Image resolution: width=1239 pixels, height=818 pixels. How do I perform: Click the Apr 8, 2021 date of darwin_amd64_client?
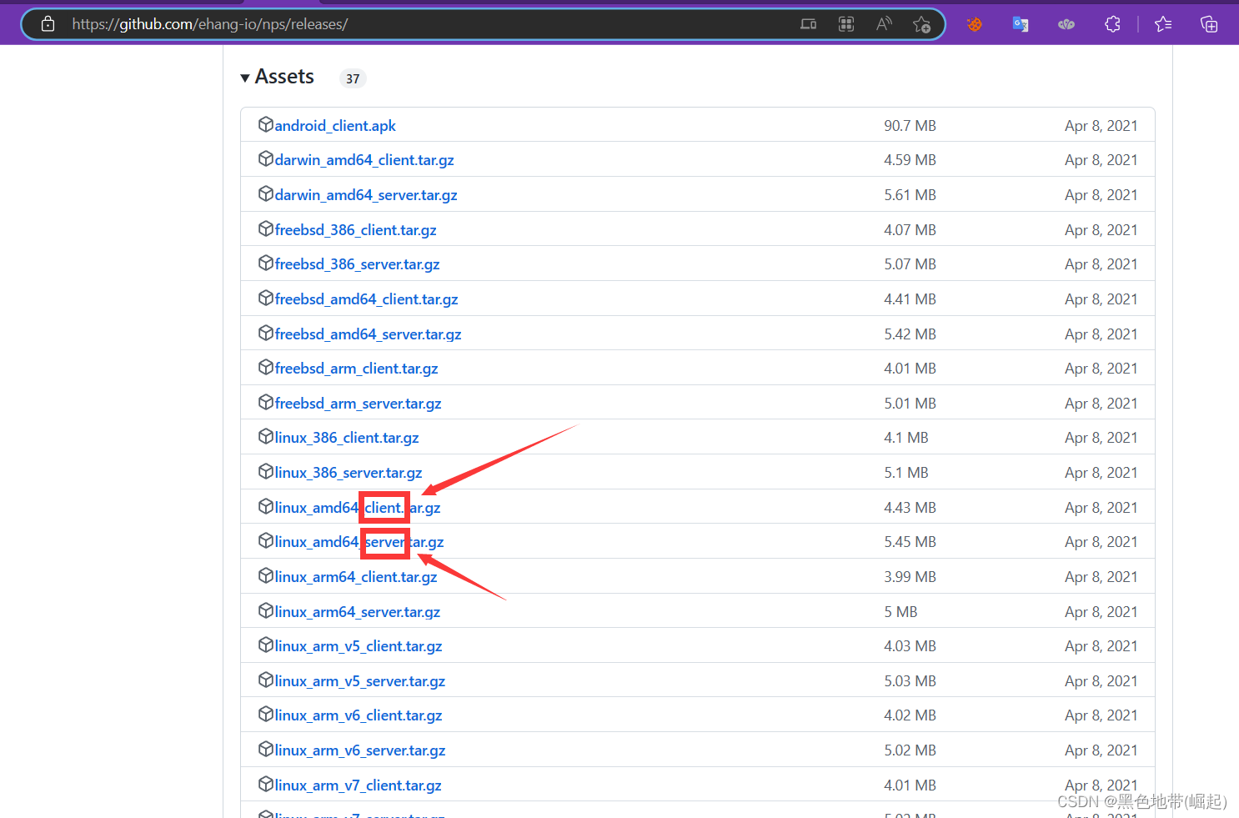(x=1101, y=160)
